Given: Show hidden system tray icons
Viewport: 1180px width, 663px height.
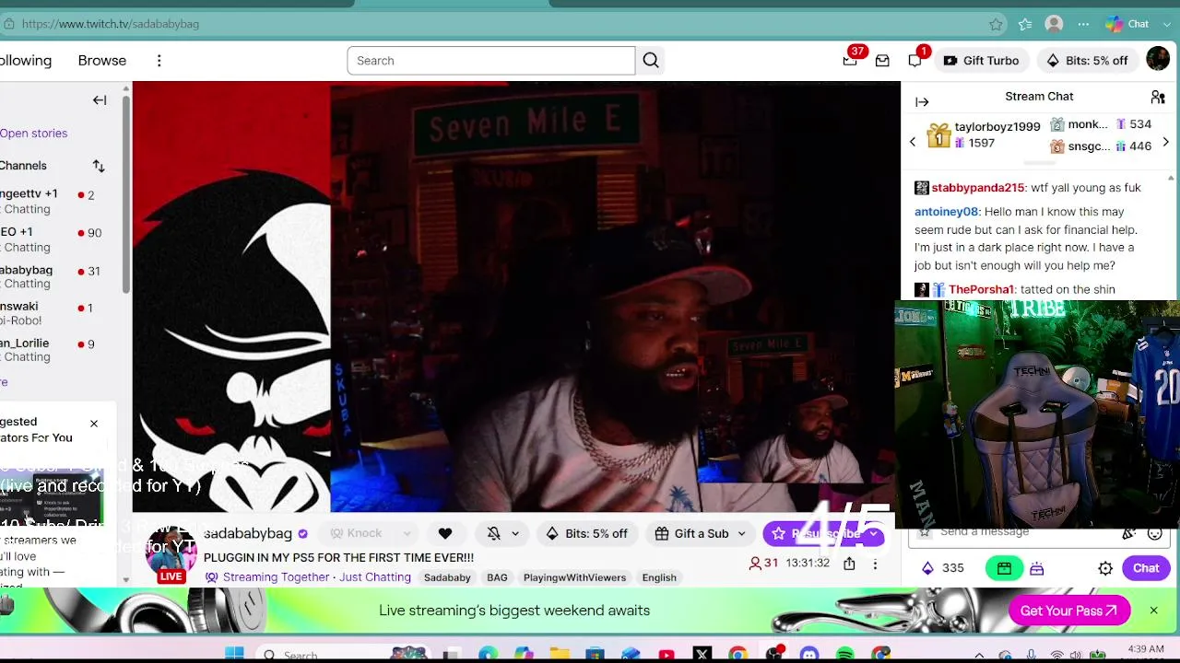Looking at the screenshot, I should point(979,655).
